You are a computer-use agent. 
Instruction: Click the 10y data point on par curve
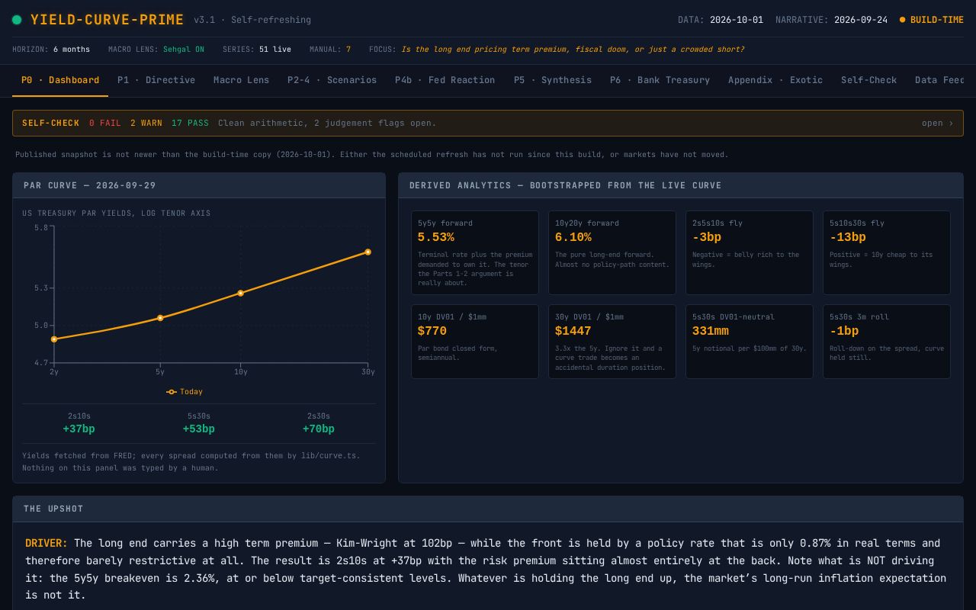(x=240, y=293)
